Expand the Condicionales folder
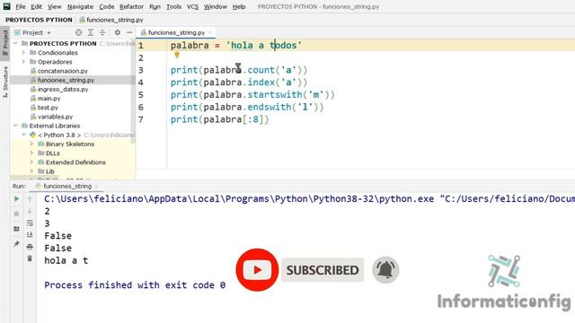 pos(23,53)
